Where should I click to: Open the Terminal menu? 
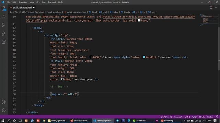click(52, 2)
